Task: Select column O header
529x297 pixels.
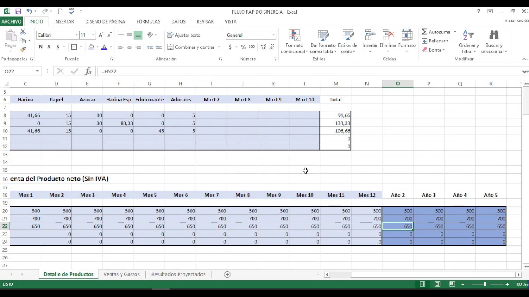Action: click(398, 84)
